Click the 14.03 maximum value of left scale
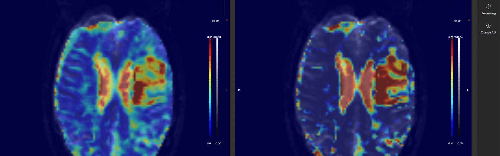 (209, 37)
